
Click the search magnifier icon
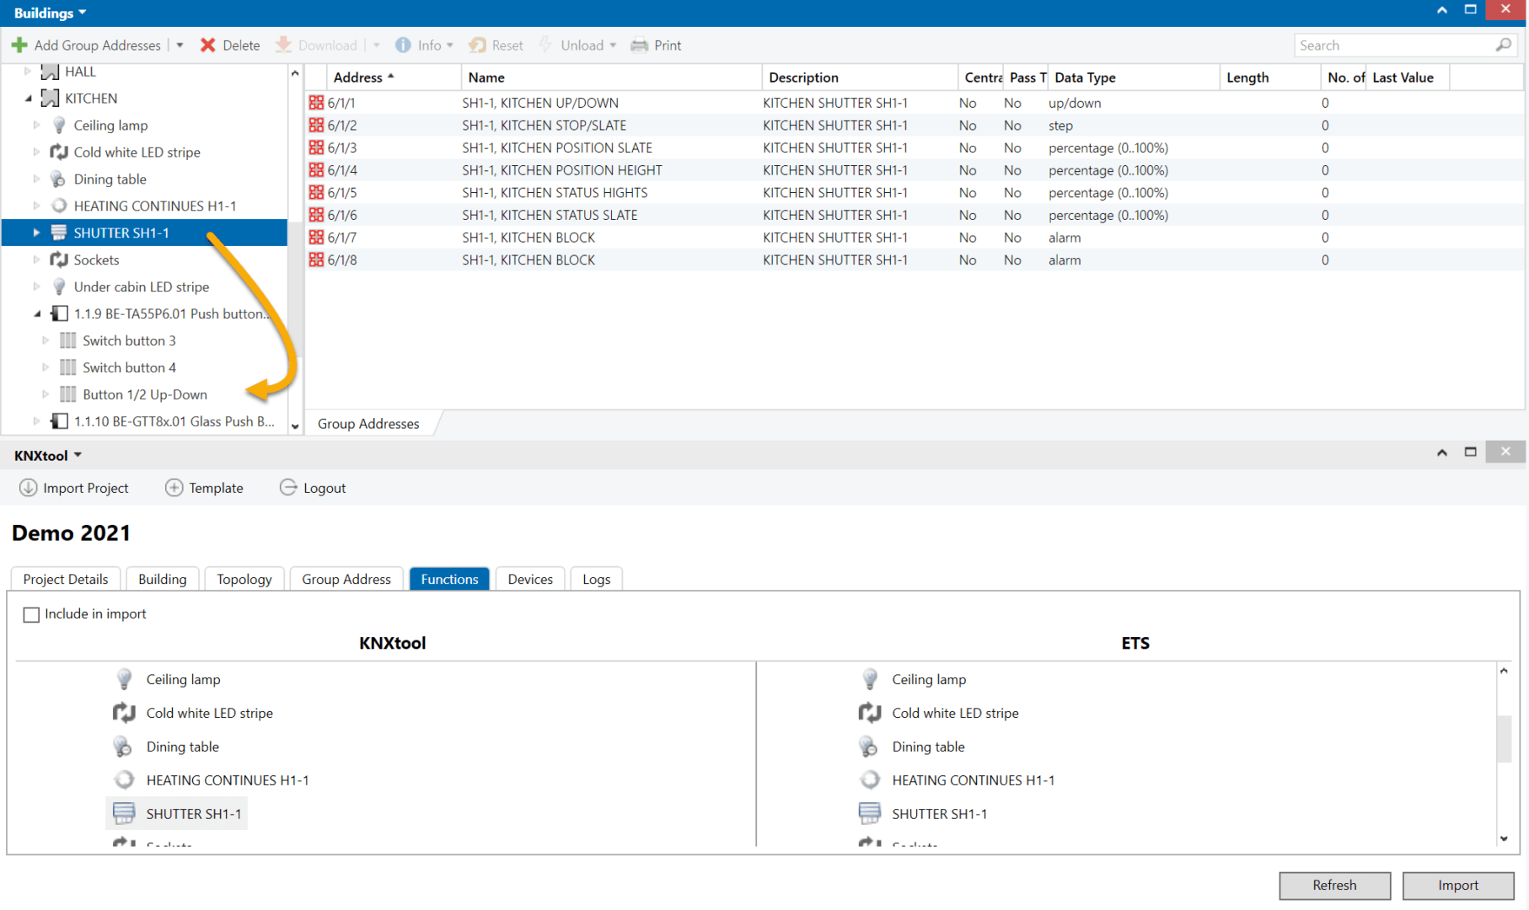point(1503,45)
